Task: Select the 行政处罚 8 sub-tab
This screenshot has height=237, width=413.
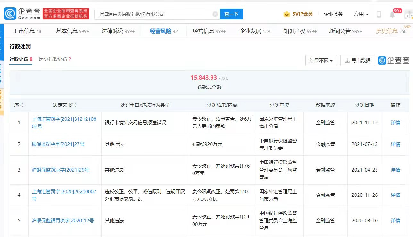Action: [21, 59]
